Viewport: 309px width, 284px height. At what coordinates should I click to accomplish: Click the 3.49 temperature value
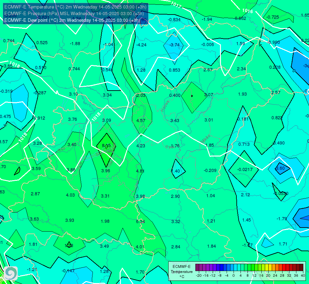pos(104,246)
